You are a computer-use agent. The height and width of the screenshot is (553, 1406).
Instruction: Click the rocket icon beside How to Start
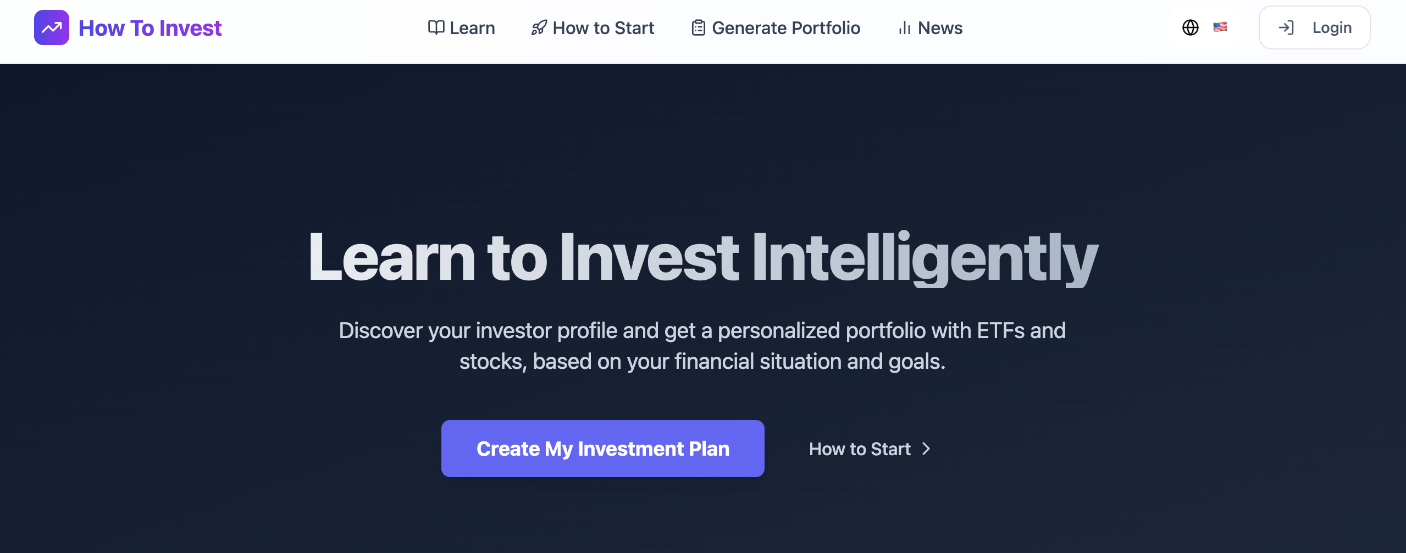coord(539,27)
